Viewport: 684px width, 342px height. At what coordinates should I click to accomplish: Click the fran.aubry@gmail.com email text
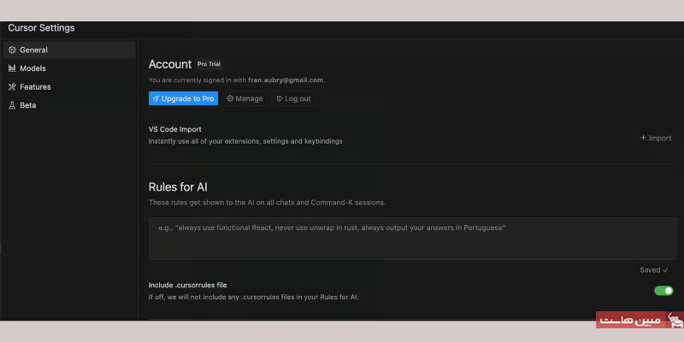pos(286,80)
